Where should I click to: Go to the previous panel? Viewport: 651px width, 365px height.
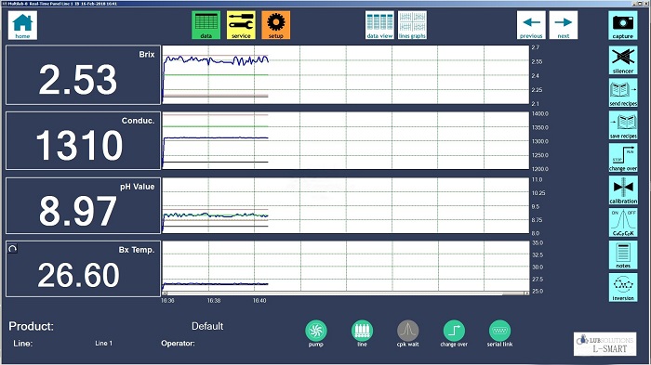coord(531,25)
